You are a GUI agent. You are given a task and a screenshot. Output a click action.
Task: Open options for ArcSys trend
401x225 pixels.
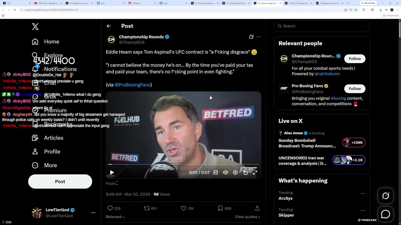point(363,193)
